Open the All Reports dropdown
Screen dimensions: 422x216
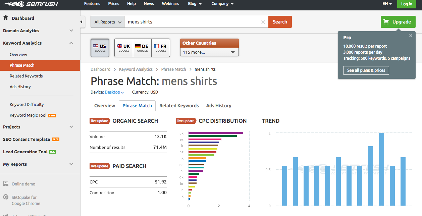[107, 22]
